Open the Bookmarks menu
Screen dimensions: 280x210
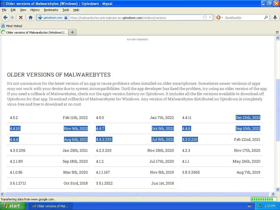coord(51,10)
